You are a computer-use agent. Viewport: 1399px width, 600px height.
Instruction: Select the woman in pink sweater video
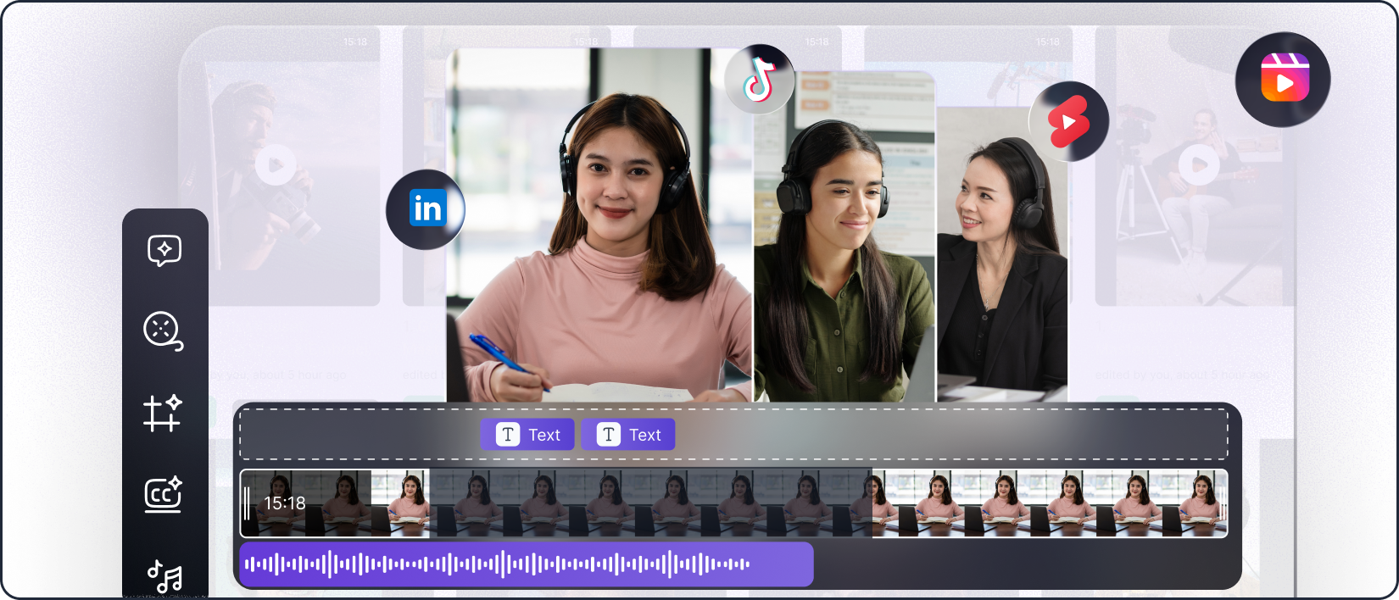point(599,225)
